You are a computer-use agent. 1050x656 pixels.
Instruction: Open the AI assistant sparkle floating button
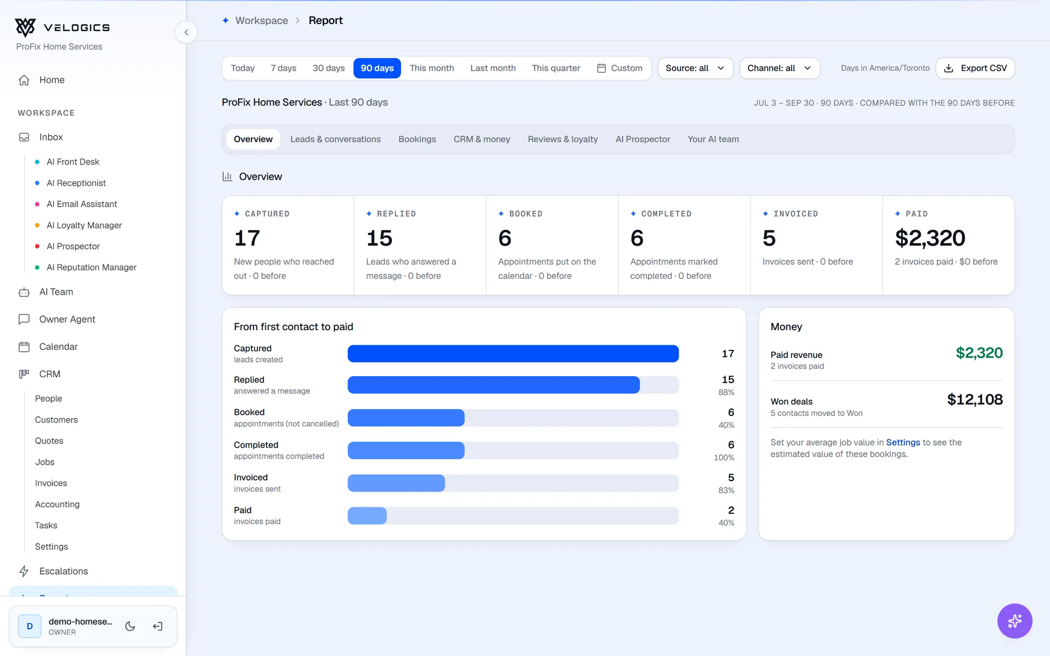click(1014, 621)
